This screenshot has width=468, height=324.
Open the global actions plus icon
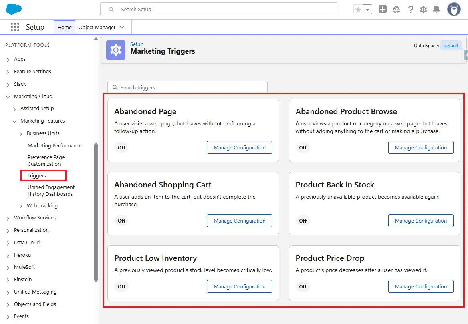tap(382, 9)
